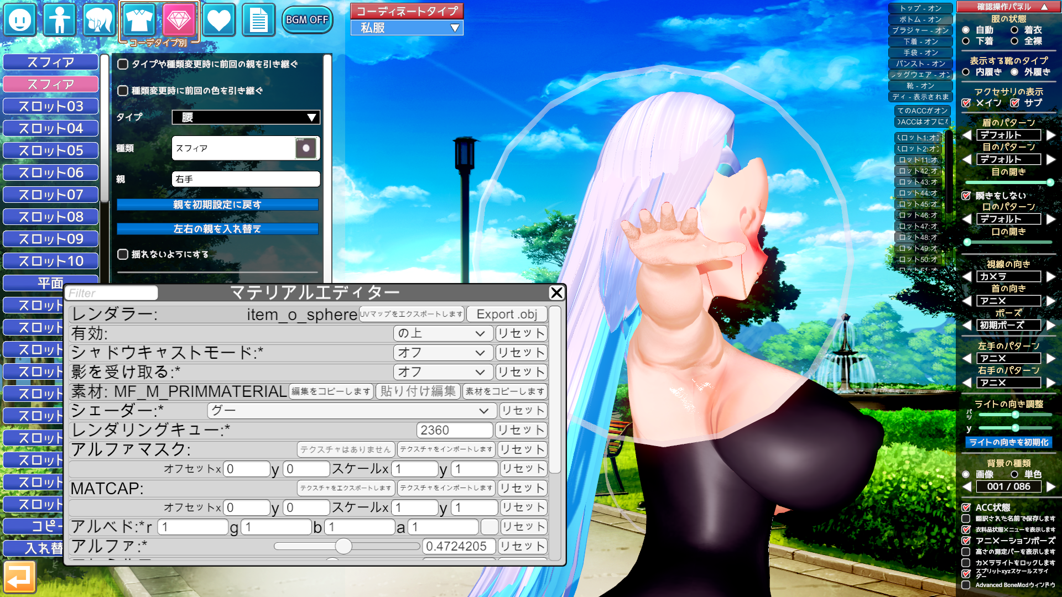Image resolution: width=1062 pixels, height=597 pixels.
Task: Enable the 揺れないようにする checkbox
Action: point(123,254)
